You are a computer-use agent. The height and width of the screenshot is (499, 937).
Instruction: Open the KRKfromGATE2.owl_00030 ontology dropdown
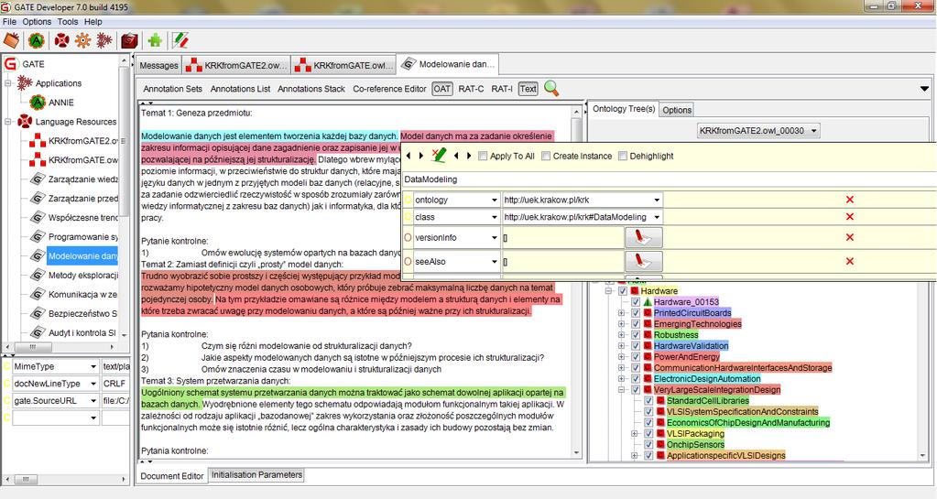[758, 130]
